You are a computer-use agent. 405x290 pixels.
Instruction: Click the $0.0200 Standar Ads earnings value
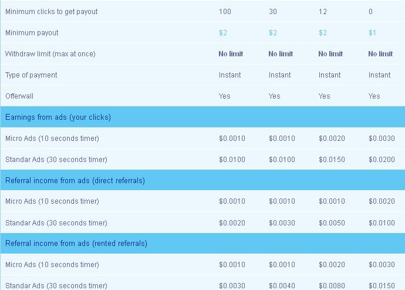click(x=382, y=159)
